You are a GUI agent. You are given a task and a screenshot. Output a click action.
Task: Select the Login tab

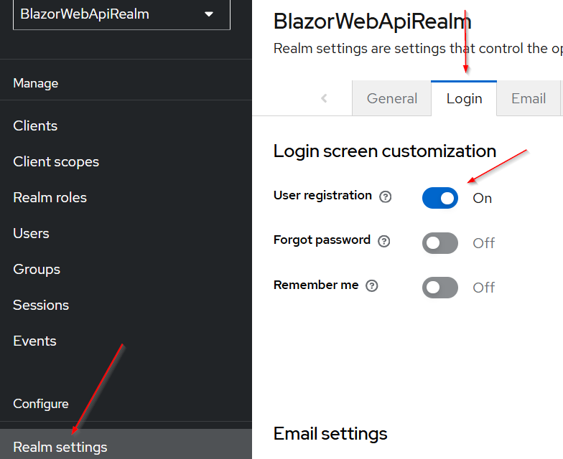pos(464,98)
